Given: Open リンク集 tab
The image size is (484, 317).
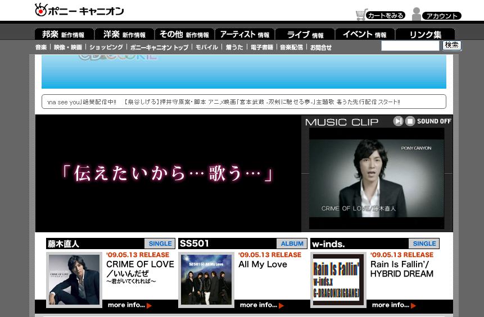Looking at the screenshot, I should [426, 34].
